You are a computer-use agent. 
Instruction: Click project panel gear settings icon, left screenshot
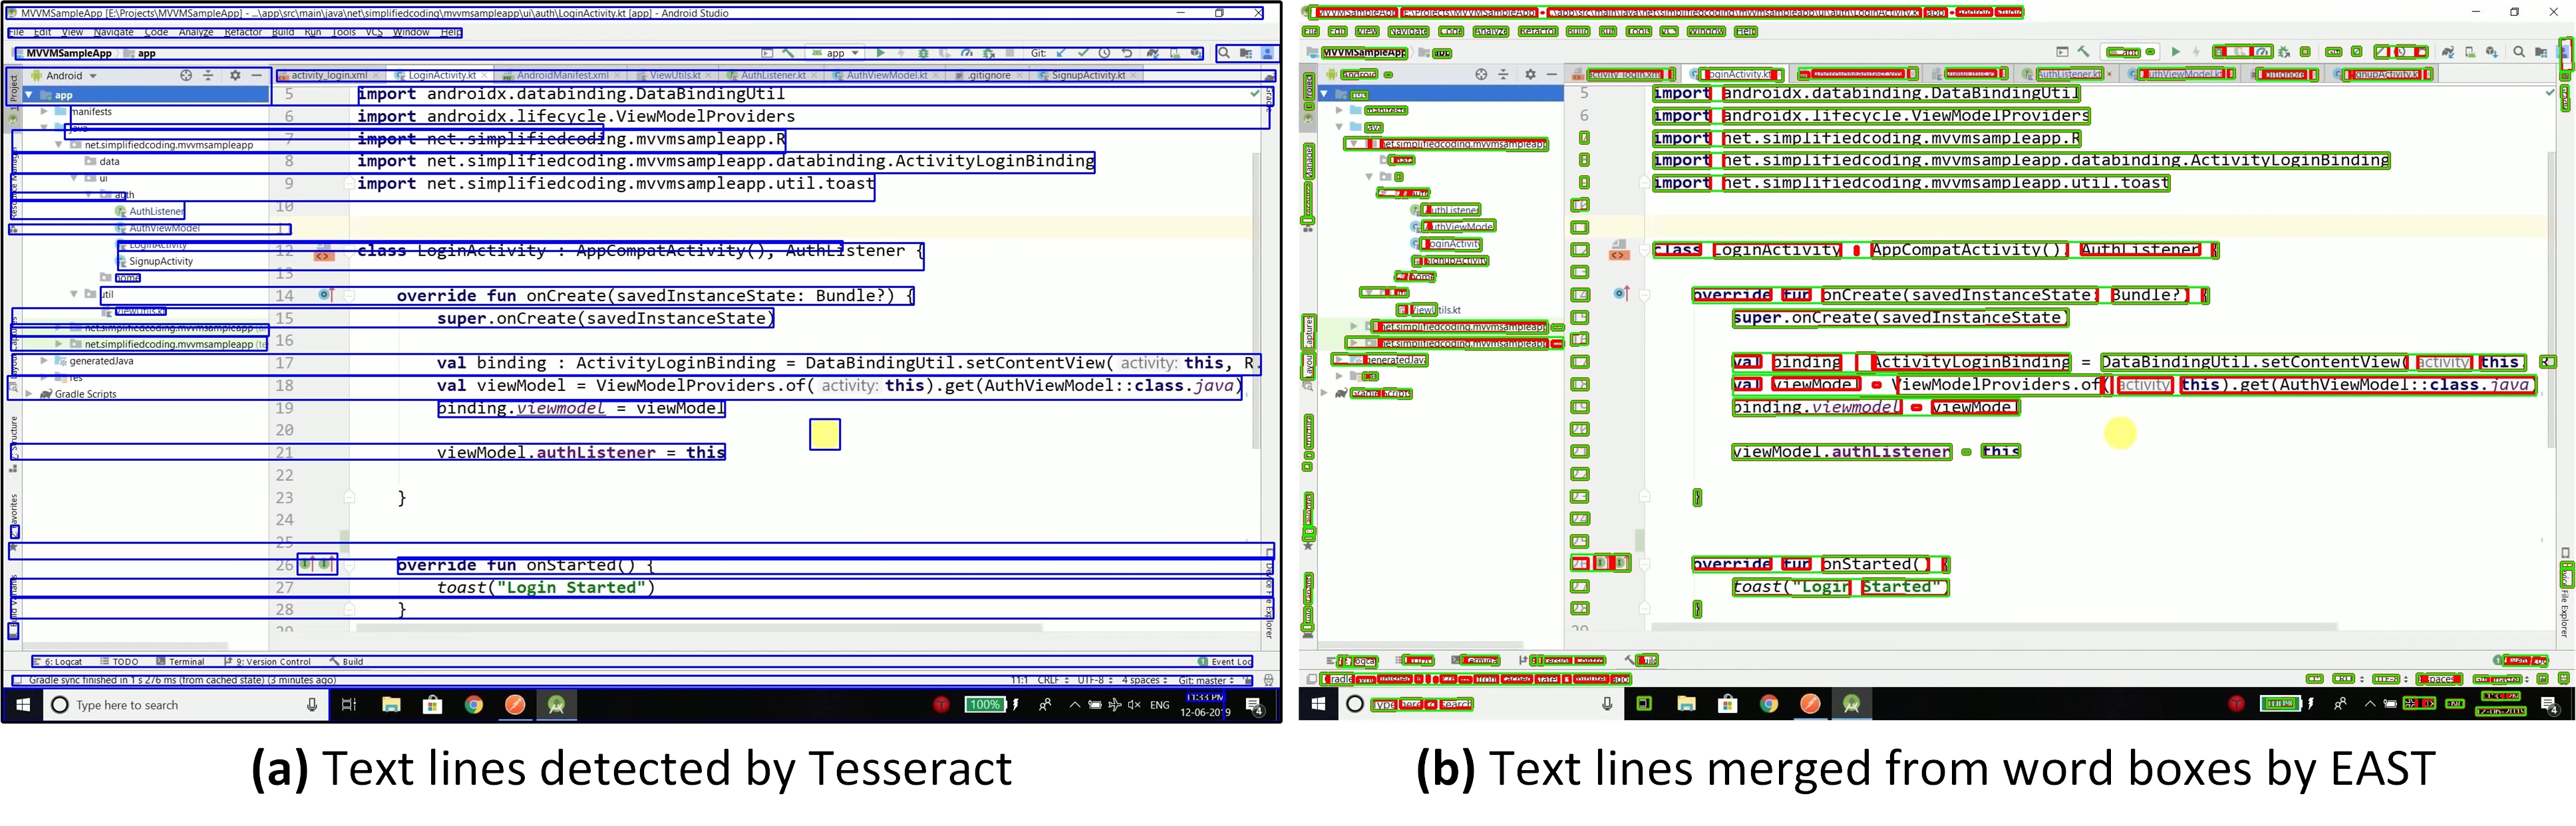pos(235,75)
